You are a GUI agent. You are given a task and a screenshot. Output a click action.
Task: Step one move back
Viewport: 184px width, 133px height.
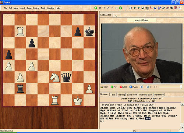(104, 8)
